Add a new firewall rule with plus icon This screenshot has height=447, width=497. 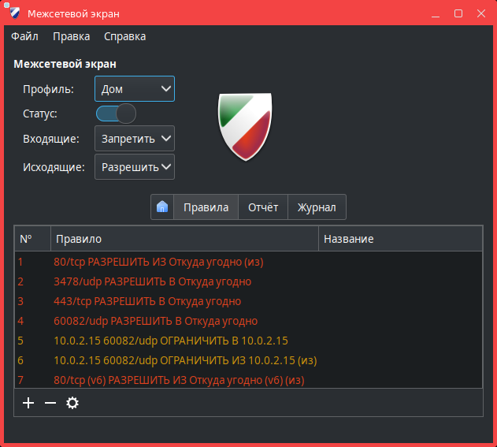(x=28, y=403)
